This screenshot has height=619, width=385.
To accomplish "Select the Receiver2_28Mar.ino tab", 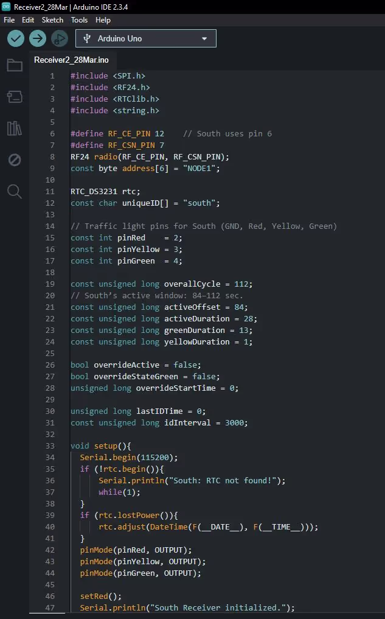I will tap(71, 60).
